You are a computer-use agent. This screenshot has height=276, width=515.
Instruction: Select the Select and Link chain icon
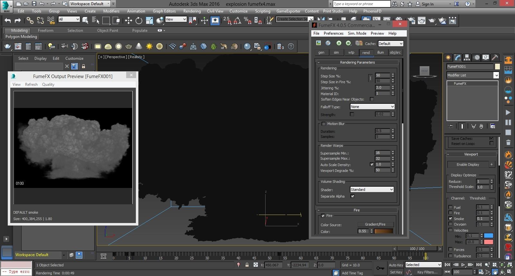pos(30,21)
